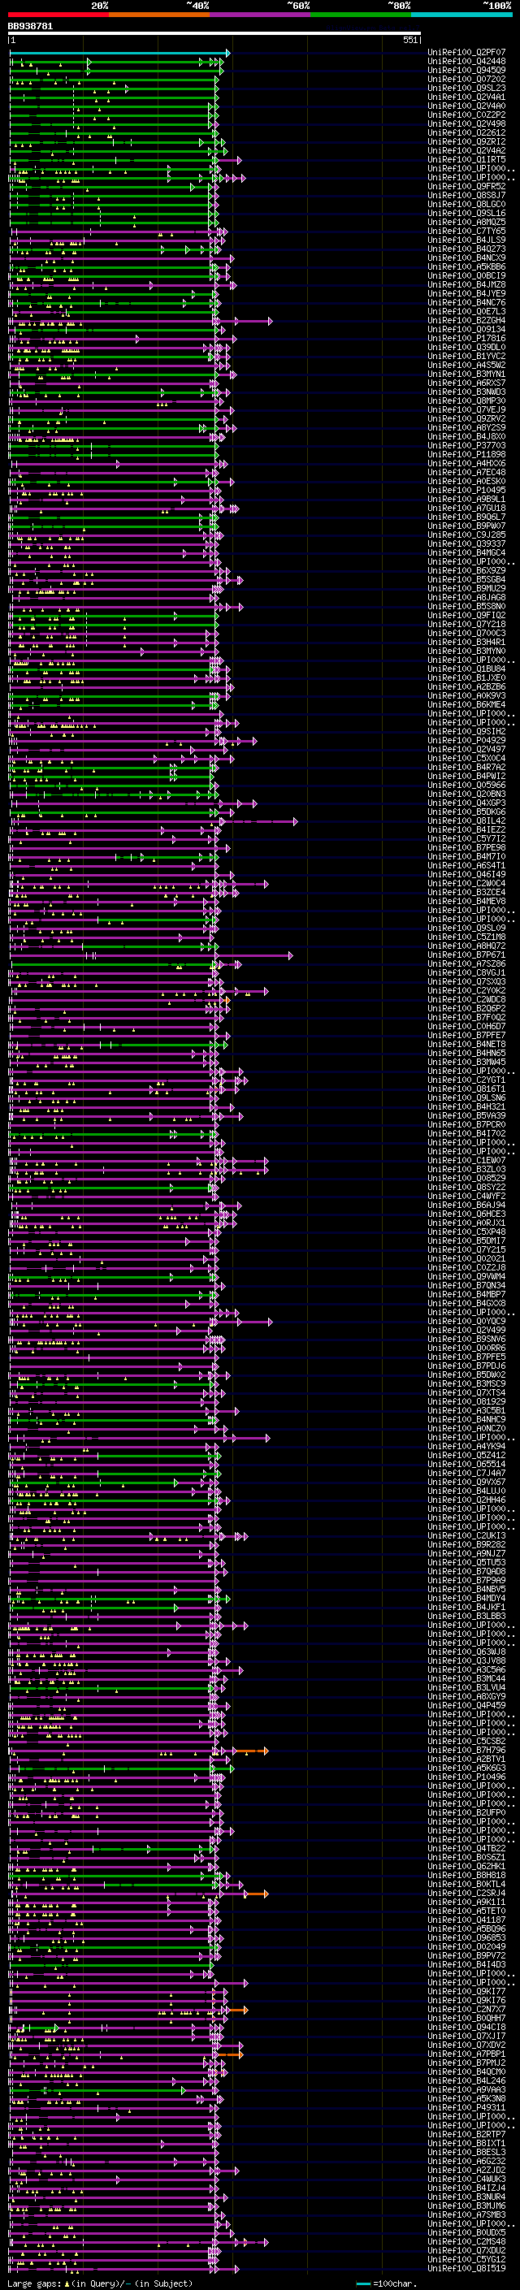
Task: Open UniRef100_Q39337 entry
Action: [x=466, y=544]
